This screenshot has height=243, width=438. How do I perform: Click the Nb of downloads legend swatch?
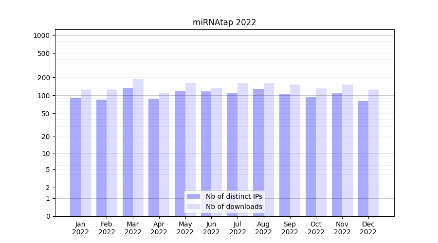pyautogui.click(x=193, y=207)
